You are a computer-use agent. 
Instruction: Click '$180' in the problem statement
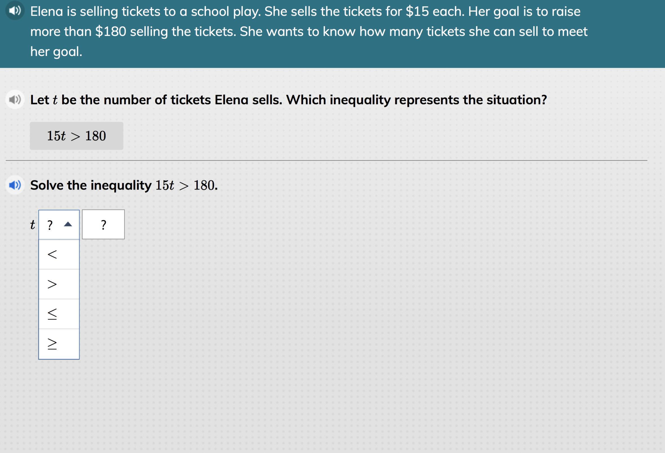(x=111, y=32)
